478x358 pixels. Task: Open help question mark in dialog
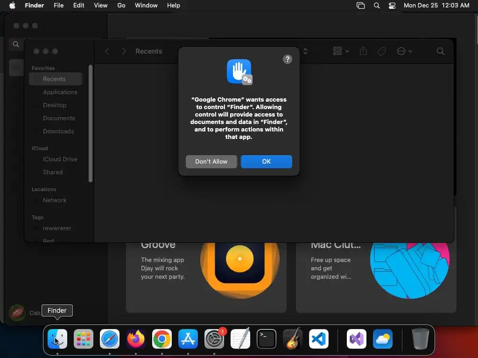point(287,59)
